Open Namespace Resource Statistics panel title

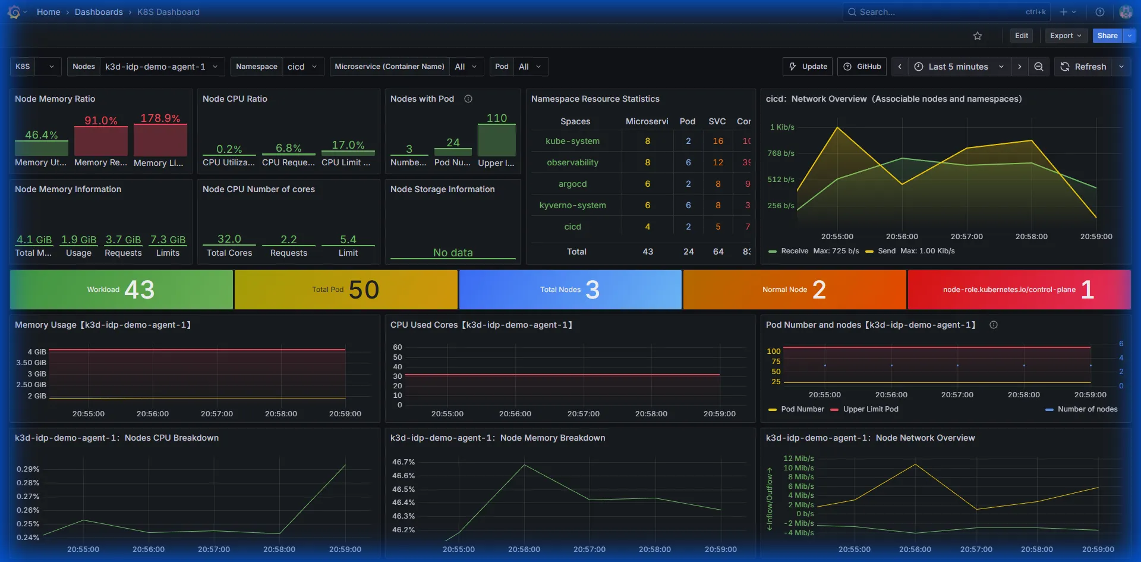[595, 99]
